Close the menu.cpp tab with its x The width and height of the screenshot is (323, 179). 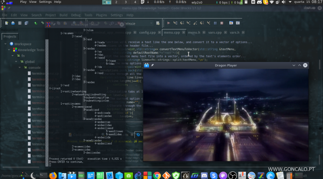(x=184, y=33)
